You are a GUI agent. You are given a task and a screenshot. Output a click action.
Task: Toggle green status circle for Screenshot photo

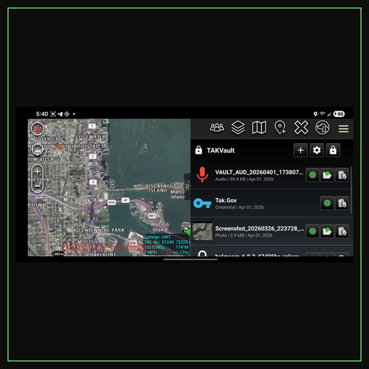click(312, 231)
